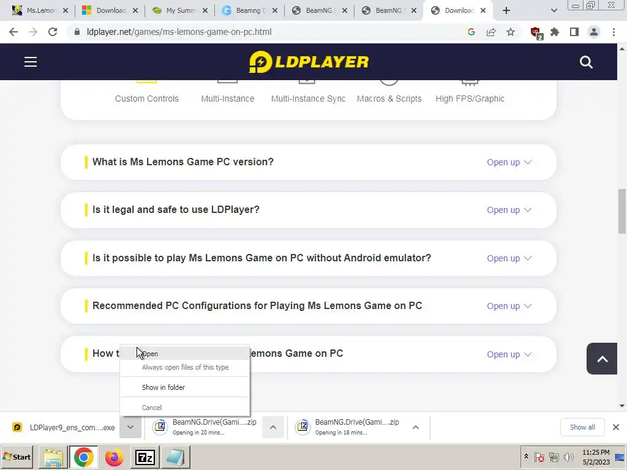Select Show in folder menu entry

click(x=185, y=387)
